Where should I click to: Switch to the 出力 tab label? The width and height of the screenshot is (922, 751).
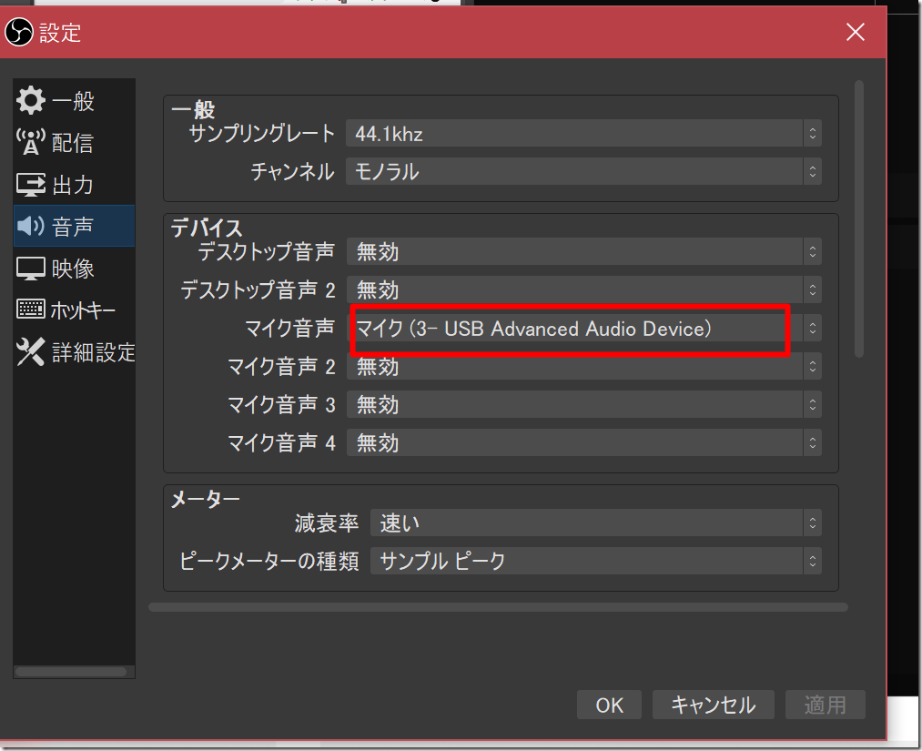coord(73,186)
